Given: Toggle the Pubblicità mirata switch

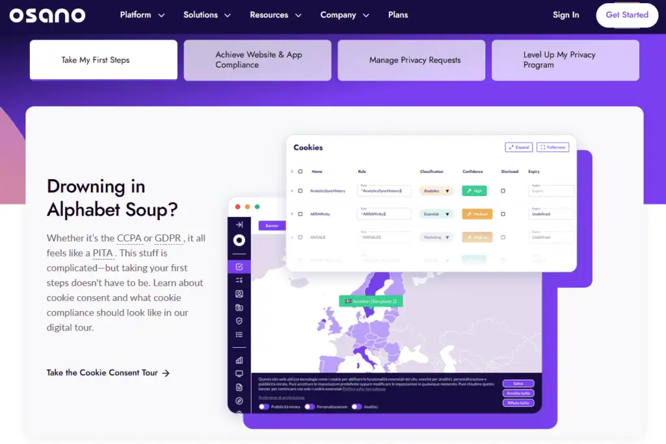Looking at the screenshot, I should coord(264,407).
